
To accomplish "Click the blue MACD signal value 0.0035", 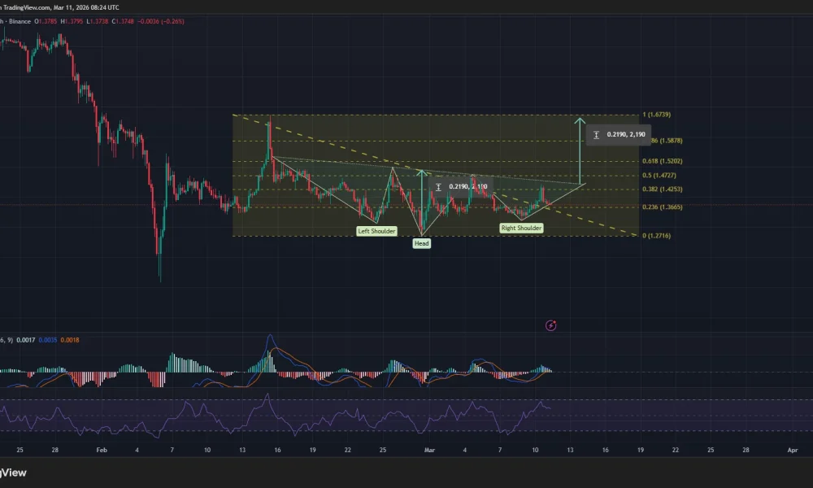I will pyautogui.click(x=49, y=342).
